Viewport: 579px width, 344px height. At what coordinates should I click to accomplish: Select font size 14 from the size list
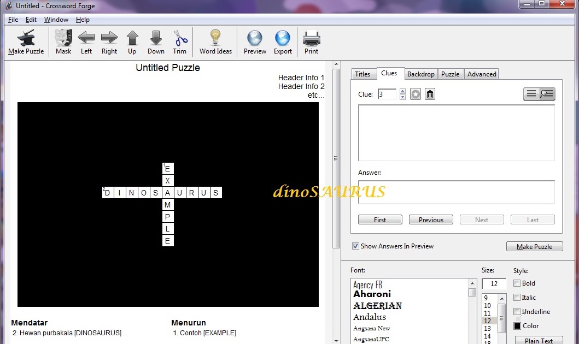click(487, 335)
